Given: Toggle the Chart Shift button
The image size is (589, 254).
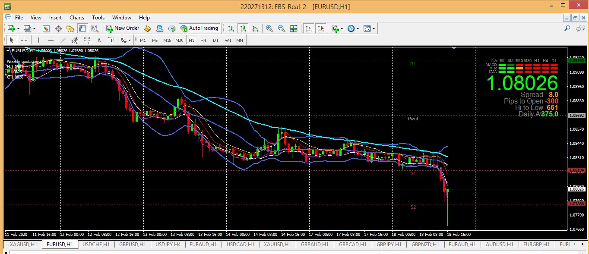Looking at the screenshot, I should point(321,28).
